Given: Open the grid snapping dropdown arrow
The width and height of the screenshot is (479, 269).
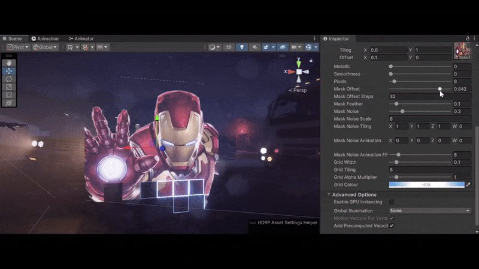Looking at the screenshot, I should (x=92, y=47).
